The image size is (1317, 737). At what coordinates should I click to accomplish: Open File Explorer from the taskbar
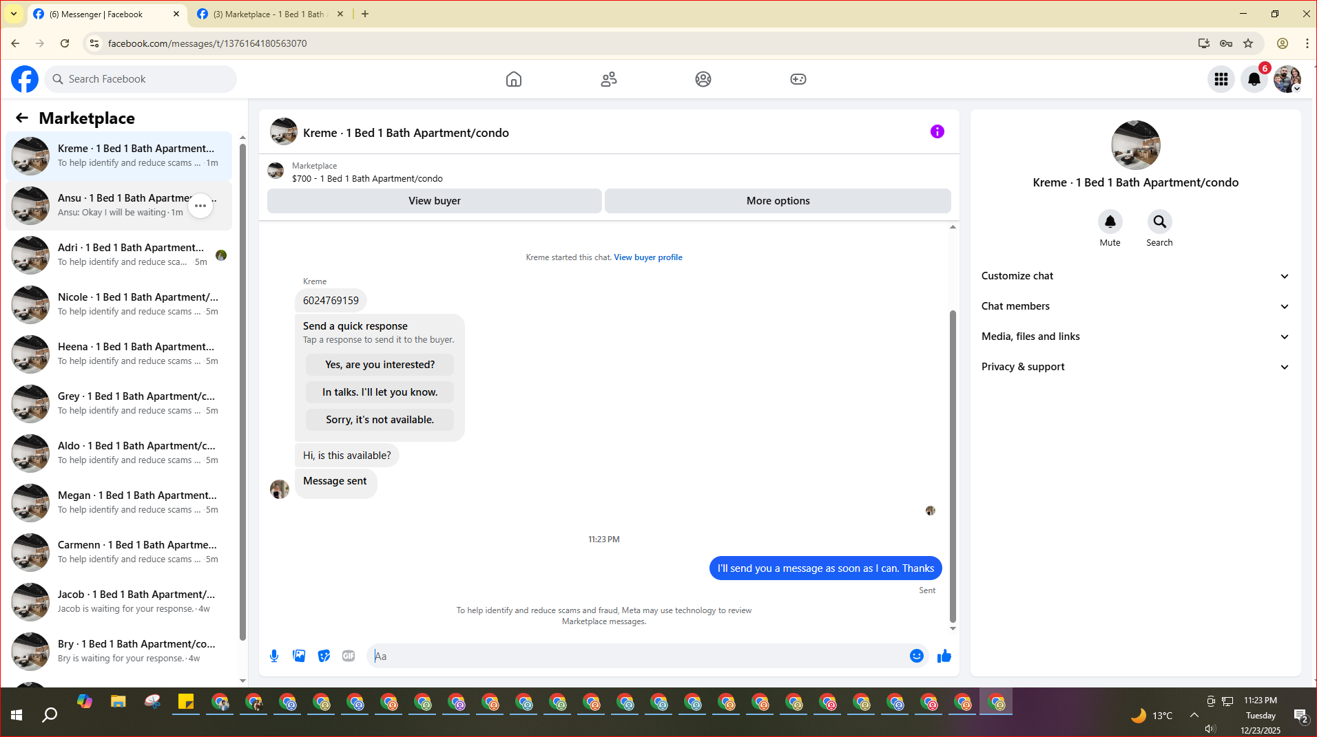pyautogui.click(x=118, y=702)
